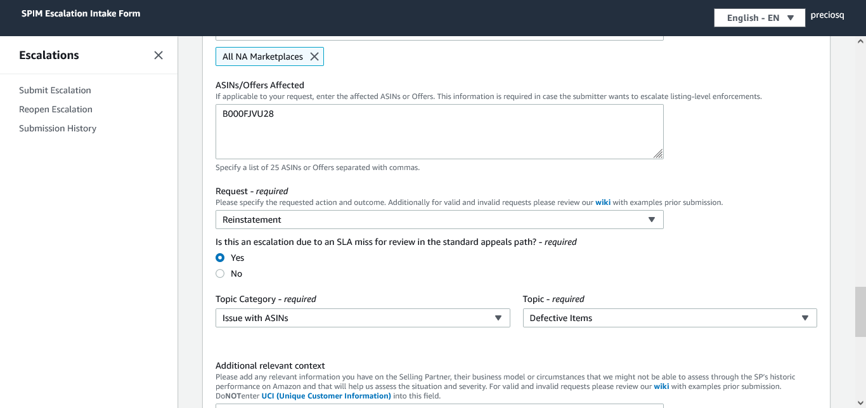Click the ASINs/Offers Affected text area
866x408 pixels.
click(439, 131)
